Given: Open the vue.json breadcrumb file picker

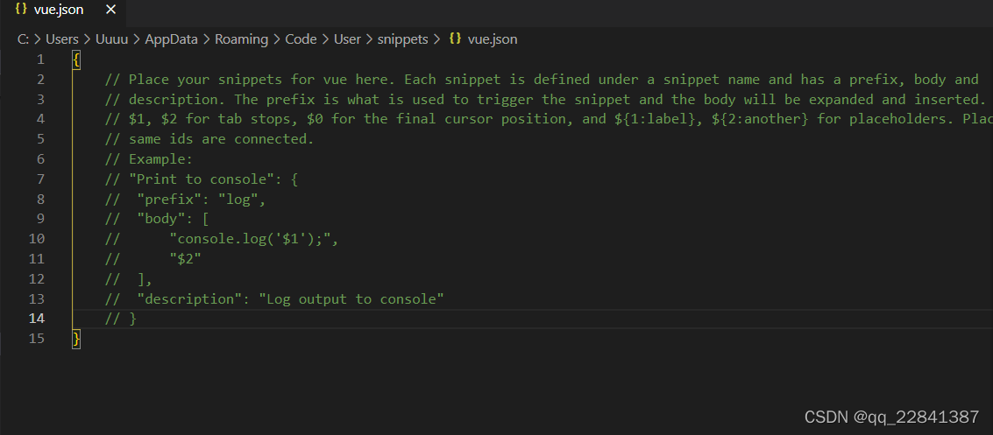Looking at the screenshot, I should click(493, 39).
